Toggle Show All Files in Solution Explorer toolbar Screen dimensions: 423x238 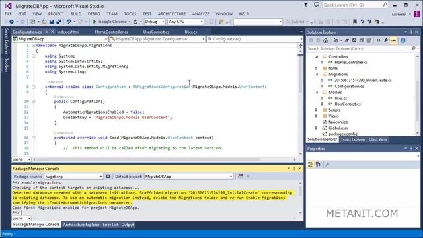tap(369, 40)
